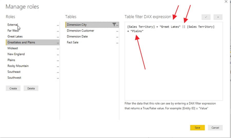Viewport: 231px width, 138px height.
Task: Open more options for Greatlakes and Plains role
Action: tap(58, 43)
